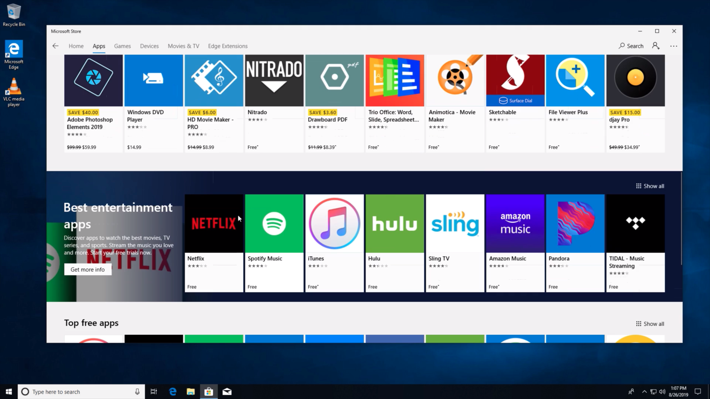710x399 pixels.
Task: Show all best entertainment apps
Action: [x=650, y=186]
